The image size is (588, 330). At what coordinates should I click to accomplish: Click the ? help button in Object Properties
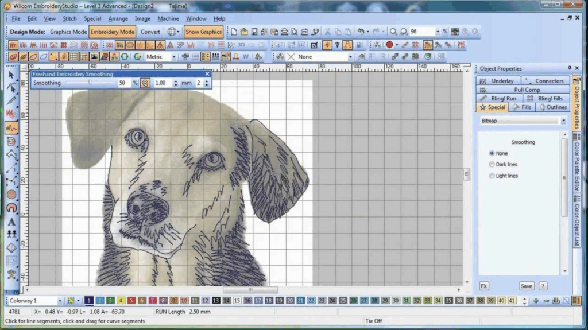pos(543,286)
